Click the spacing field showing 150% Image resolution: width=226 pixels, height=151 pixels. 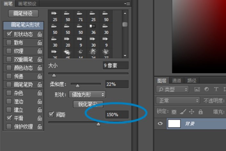(117, 115)
